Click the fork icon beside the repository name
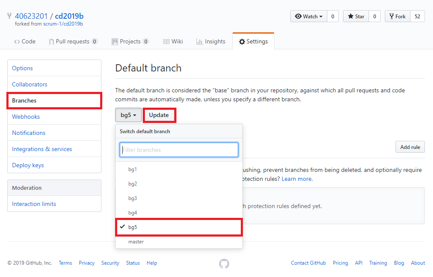 [x=9, y=16]
